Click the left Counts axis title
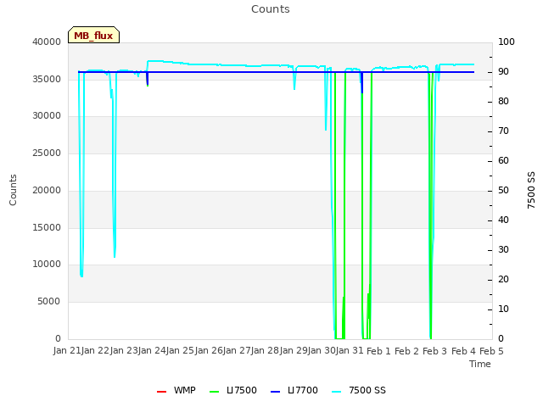The height and width of the screenshot is (407, 543). [13, 190]
